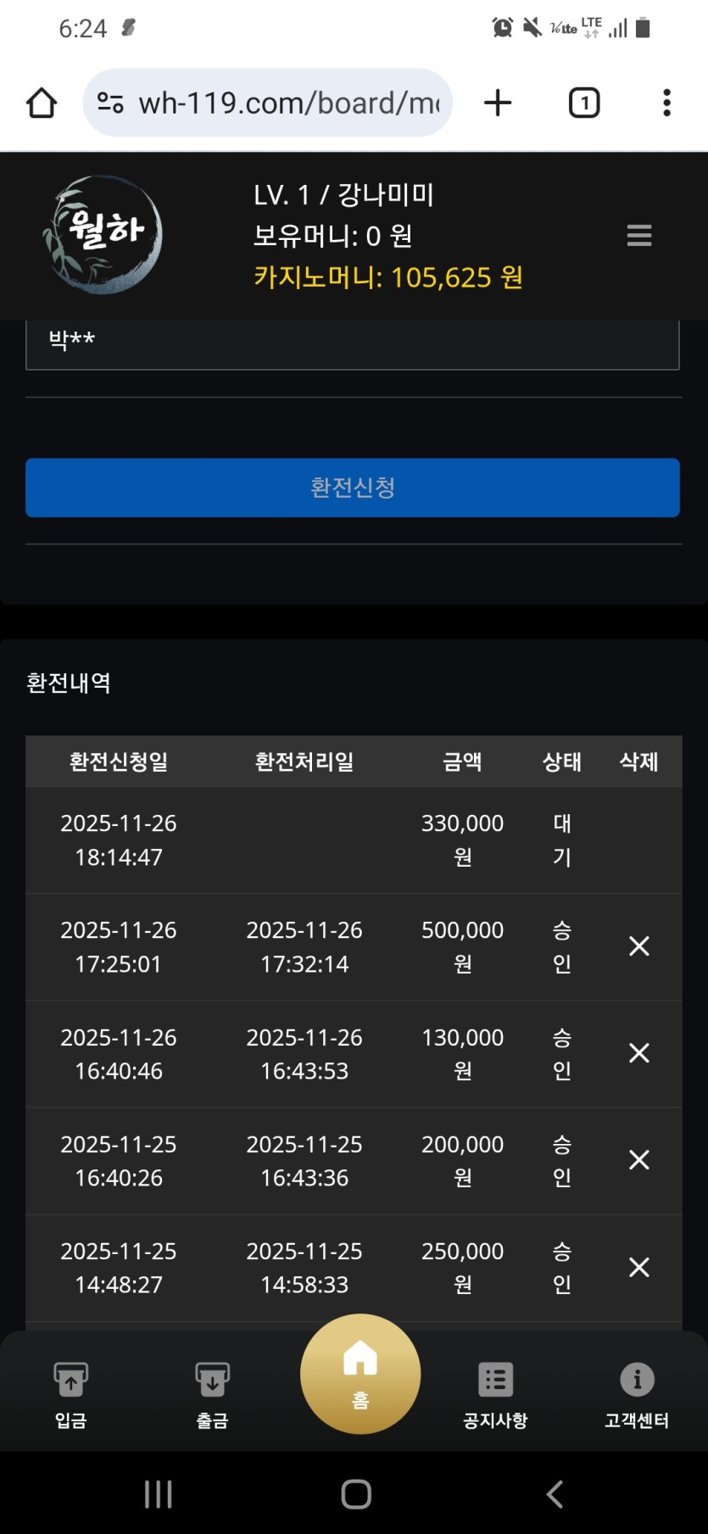
Task: Open 공지사항 notices tab
Action: click(x=495, y=1392)
